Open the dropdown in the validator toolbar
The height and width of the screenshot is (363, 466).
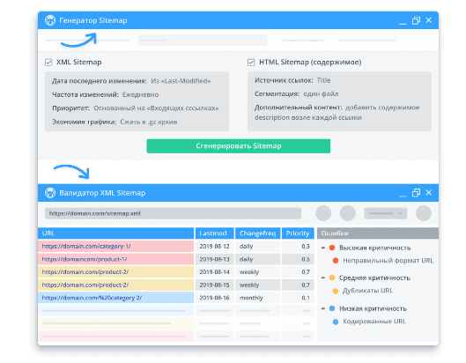(386, 213)
